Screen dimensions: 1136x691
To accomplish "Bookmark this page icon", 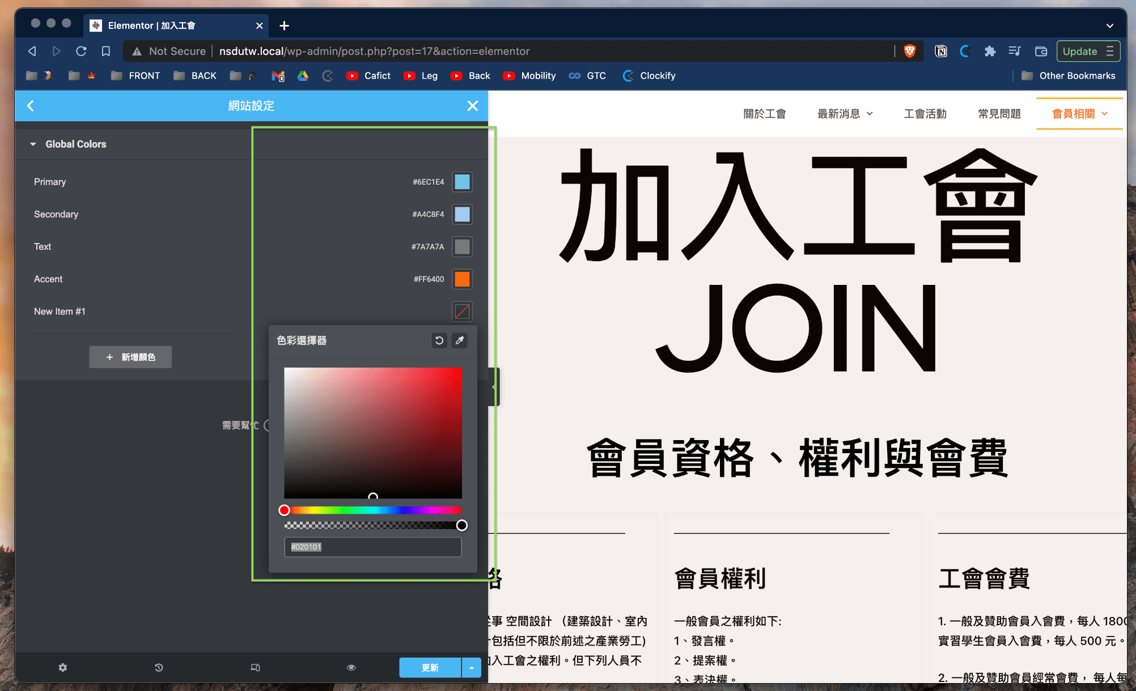I will 106,51.
